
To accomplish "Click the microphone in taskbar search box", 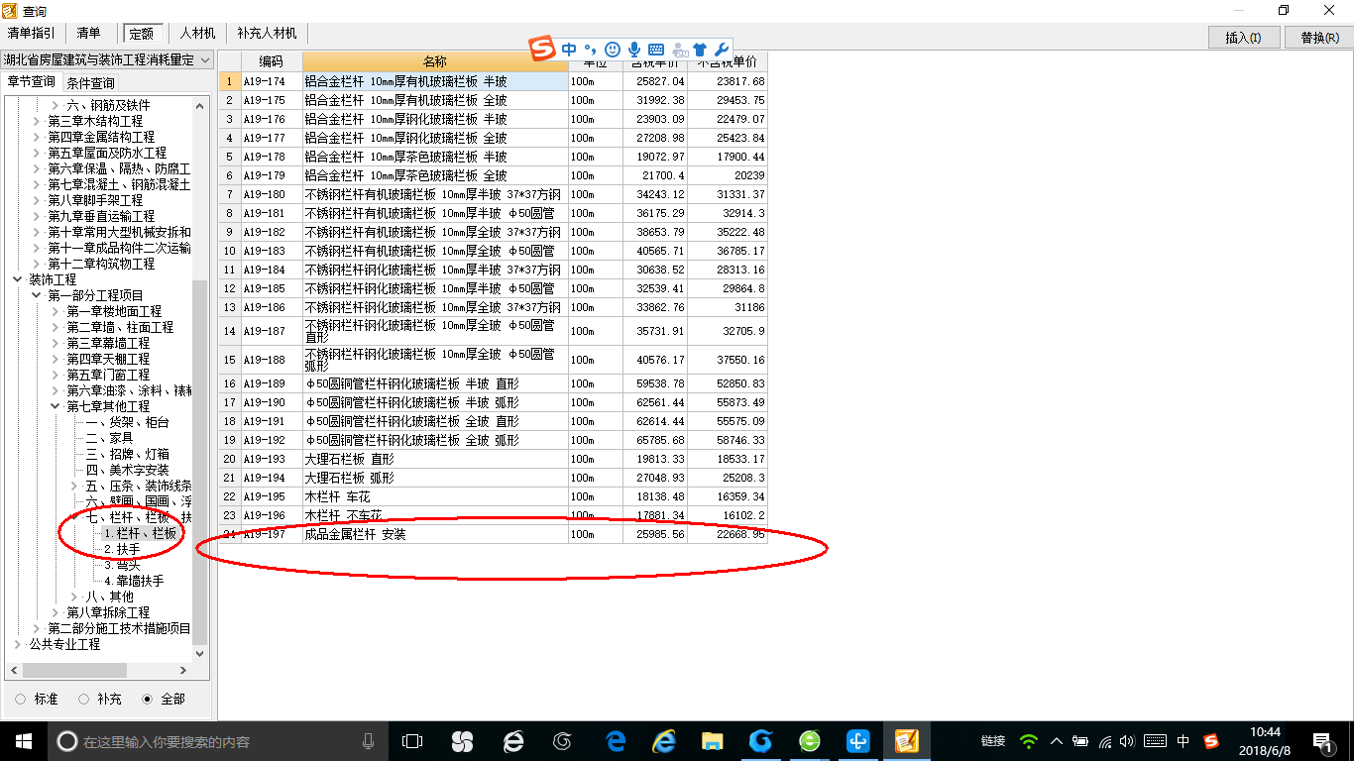I will (368, 741).
